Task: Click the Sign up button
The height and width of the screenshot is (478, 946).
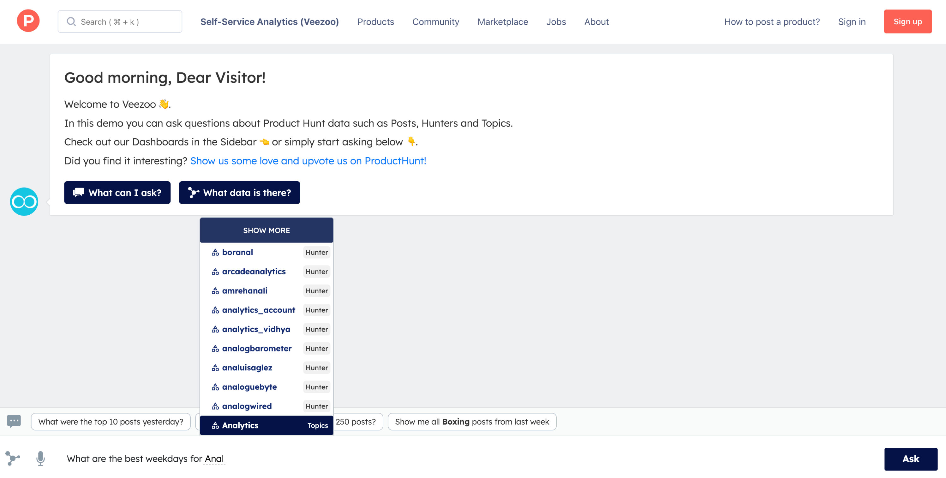Action: pos(907,22)
